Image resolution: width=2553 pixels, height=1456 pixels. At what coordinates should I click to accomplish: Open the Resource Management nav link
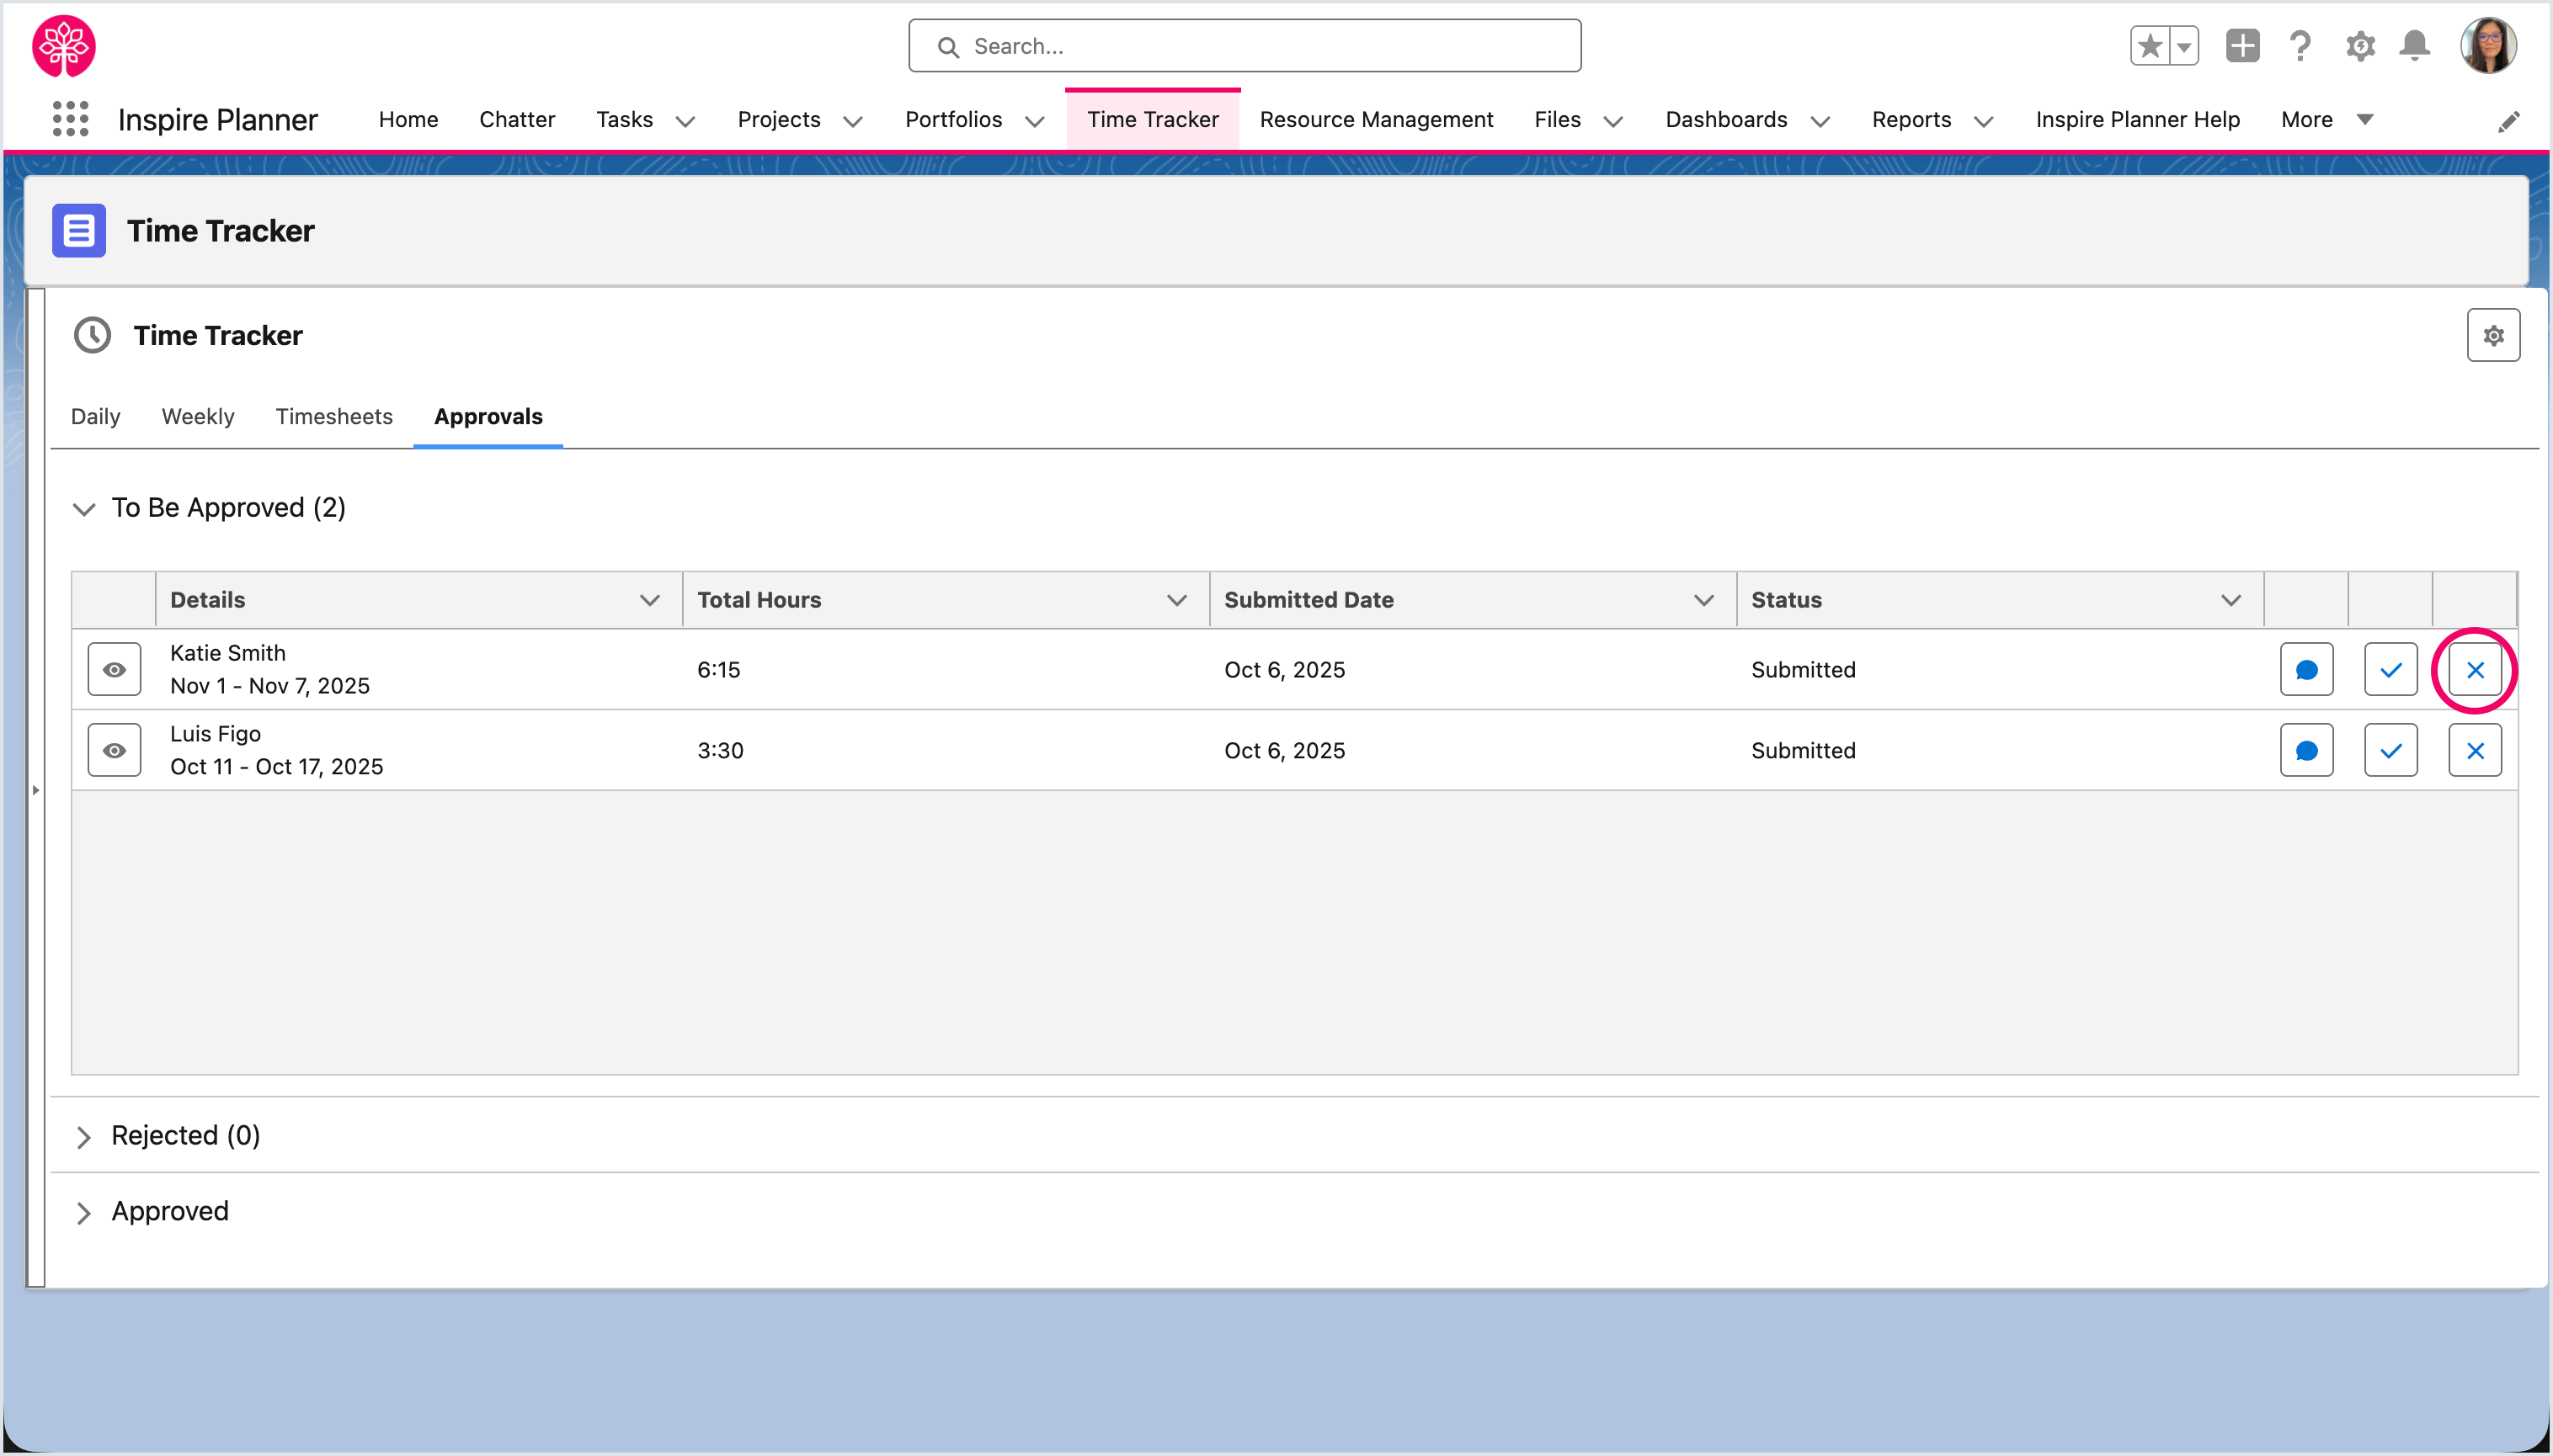[1376, 119]
